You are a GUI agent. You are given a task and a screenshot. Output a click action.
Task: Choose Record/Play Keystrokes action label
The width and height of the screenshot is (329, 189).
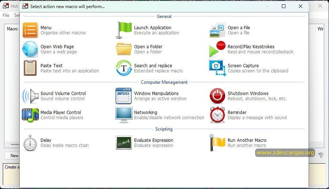click(x=251, y=46)
